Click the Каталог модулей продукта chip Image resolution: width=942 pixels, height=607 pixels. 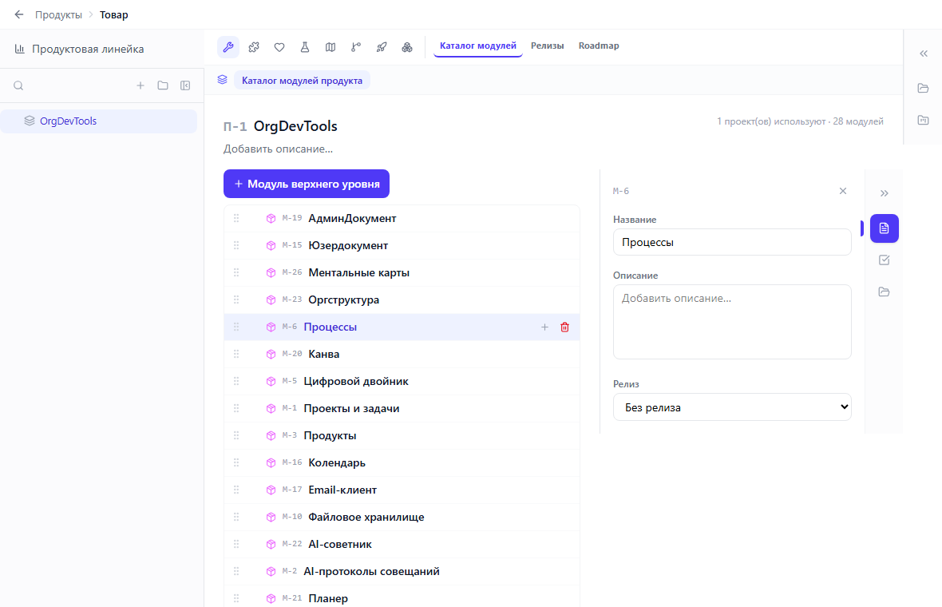303,81
